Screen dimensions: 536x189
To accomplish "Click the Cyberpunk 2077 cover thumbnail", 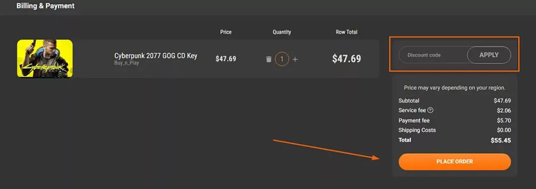I will tap(45, 58).
